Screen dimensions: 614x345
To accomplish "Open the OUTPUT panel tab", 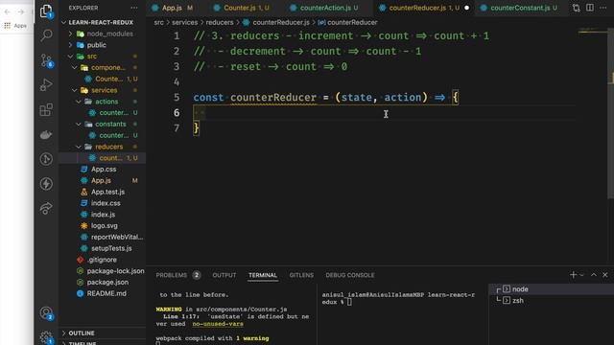I will (x=224, y=275).
